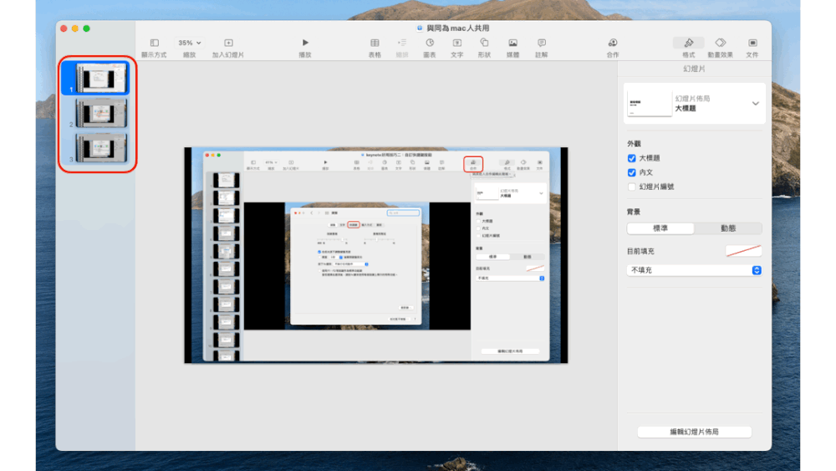The height and width of the screenshot is (471, 836).
Task: Click the 目前填充 color swatch
Action: [743, 251]
